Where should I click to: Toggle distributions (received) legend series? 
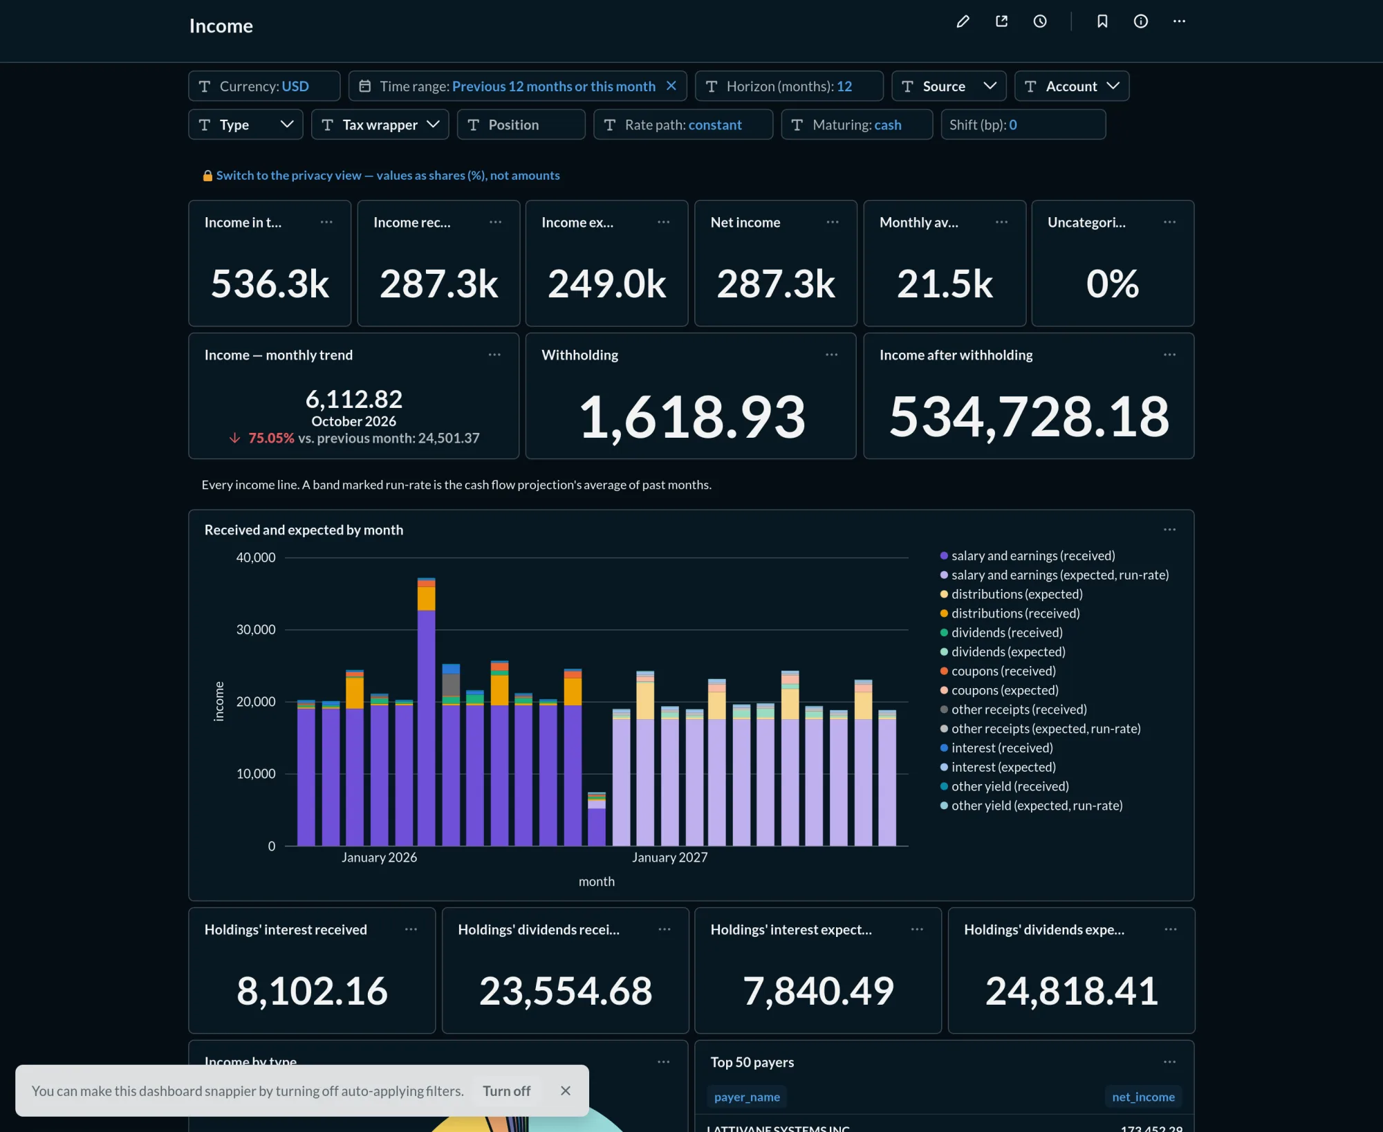(1010, 613)
